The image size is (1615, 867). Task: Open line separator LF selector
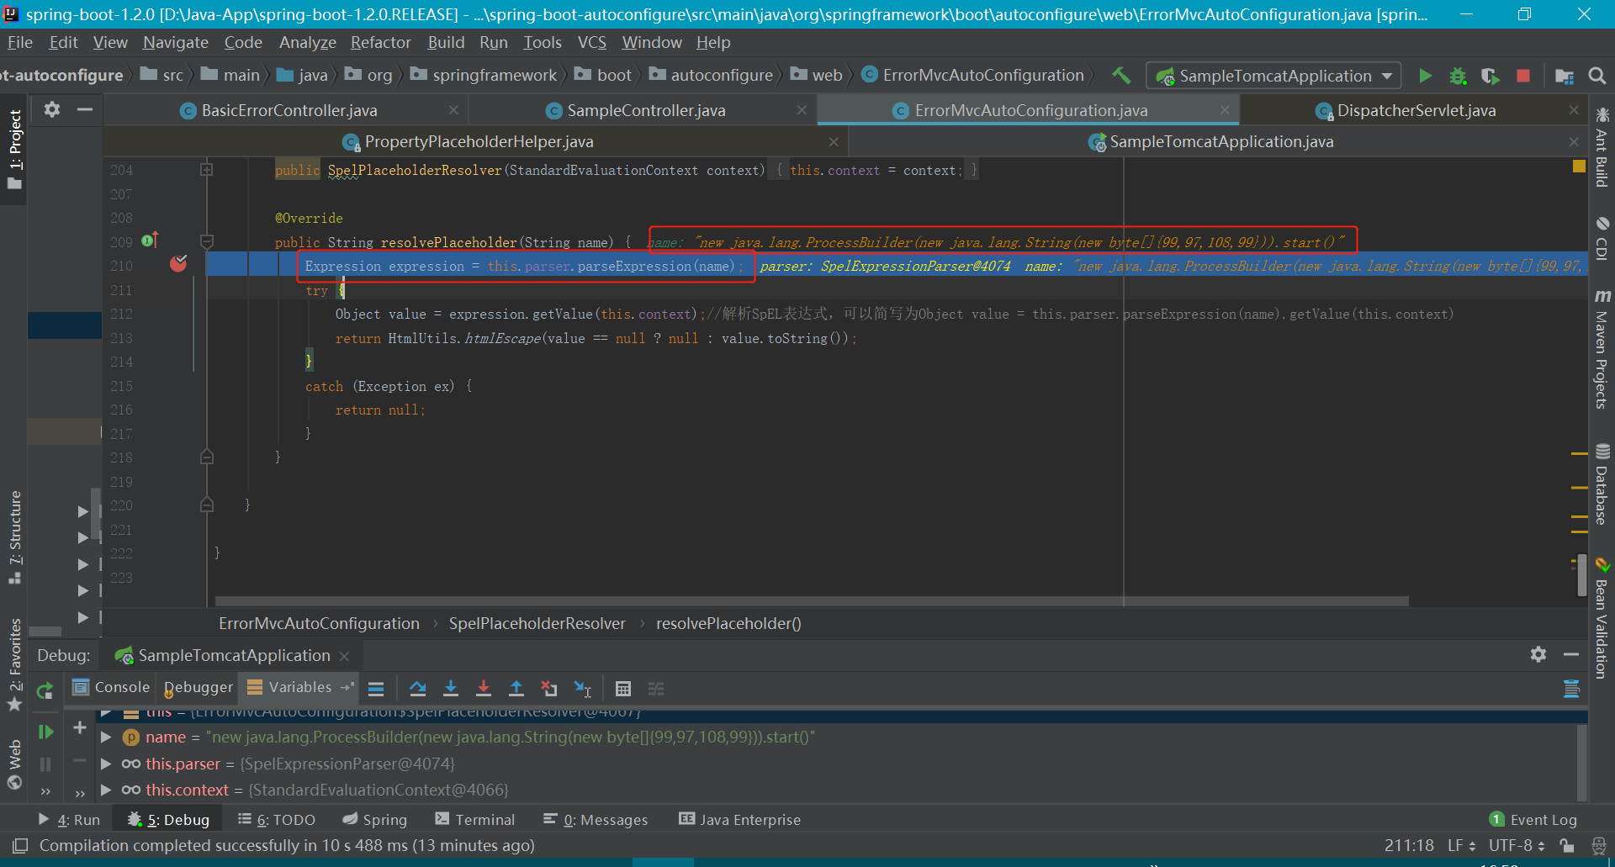coord(1461,845)
